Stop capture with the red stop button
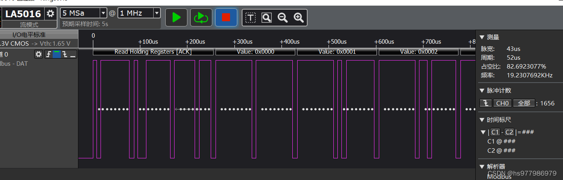This screenshot has width=563, height=180. coord(226,17)
